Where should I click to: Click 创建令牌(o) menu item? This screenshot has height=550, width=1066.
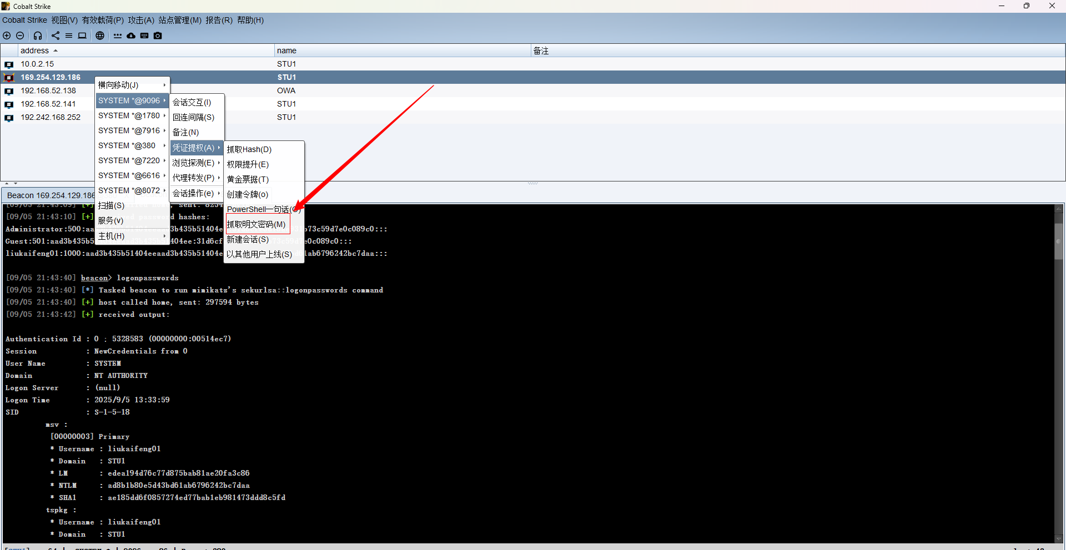[264, 194]
